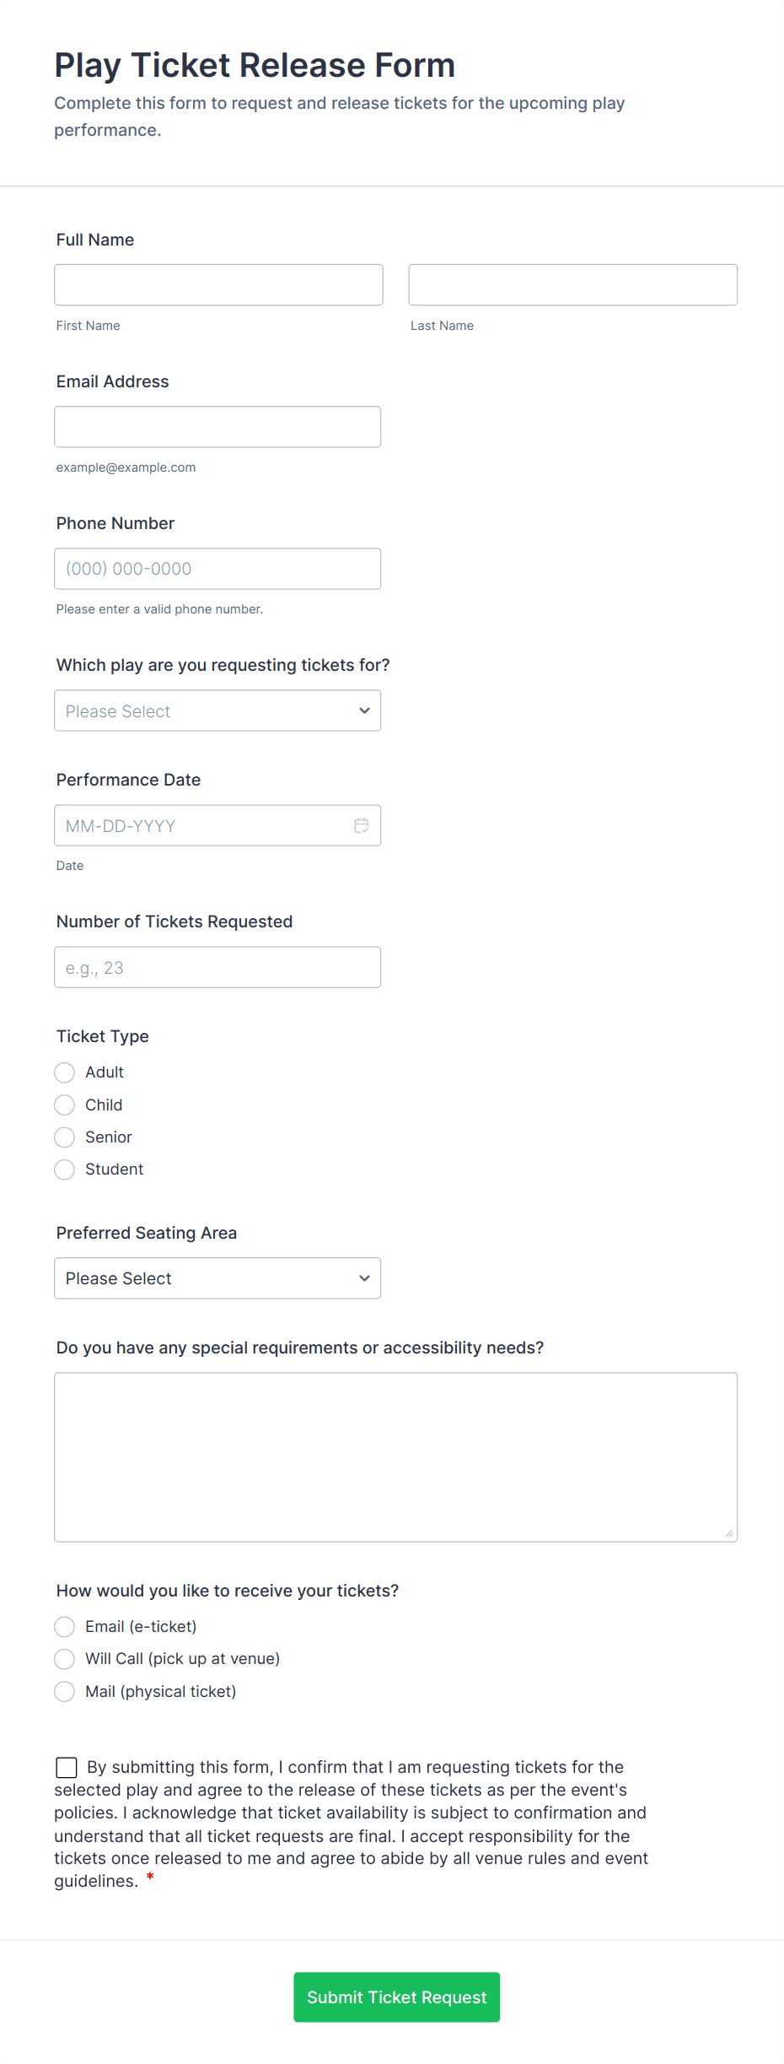Open the play selection dropdown

pyautogui.click(x=217, y=711)
